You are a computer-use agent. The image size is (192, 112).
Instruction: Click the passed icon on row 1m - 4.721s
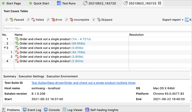(x=17, y=39)
